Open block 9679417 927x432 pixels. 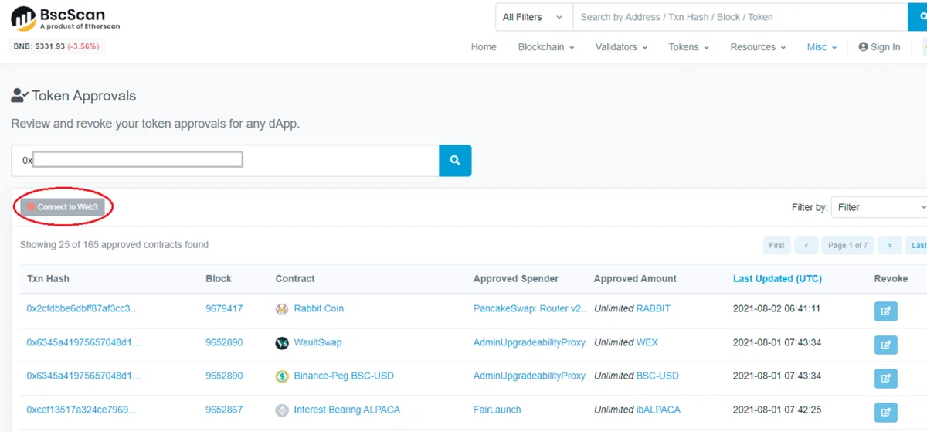click(x=224, y=308)
